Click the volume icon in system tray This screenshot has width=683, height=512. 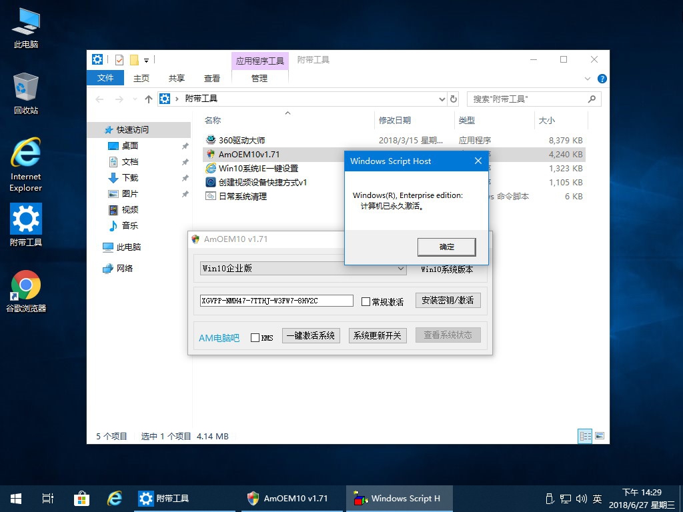[581, 499]
